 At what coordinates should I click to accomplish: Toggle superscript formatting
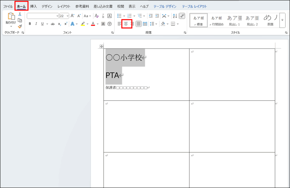coord(66,24)
